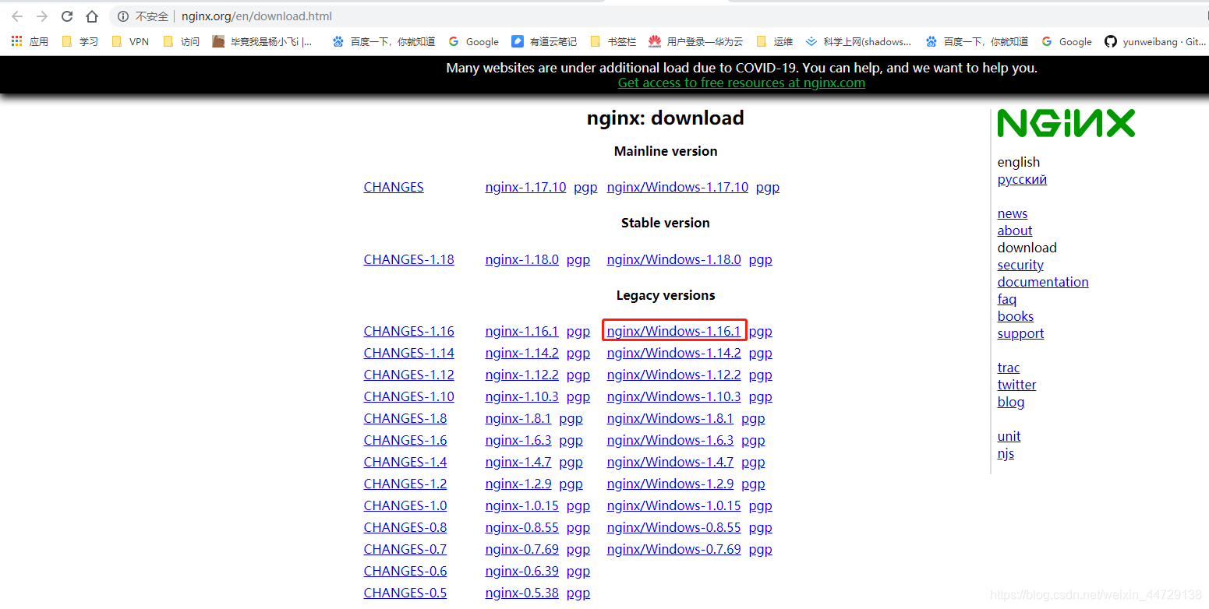This screenshot has height=609, width=1209.
Task: Open the books page in sidebar
Action: click(1015, 316)
